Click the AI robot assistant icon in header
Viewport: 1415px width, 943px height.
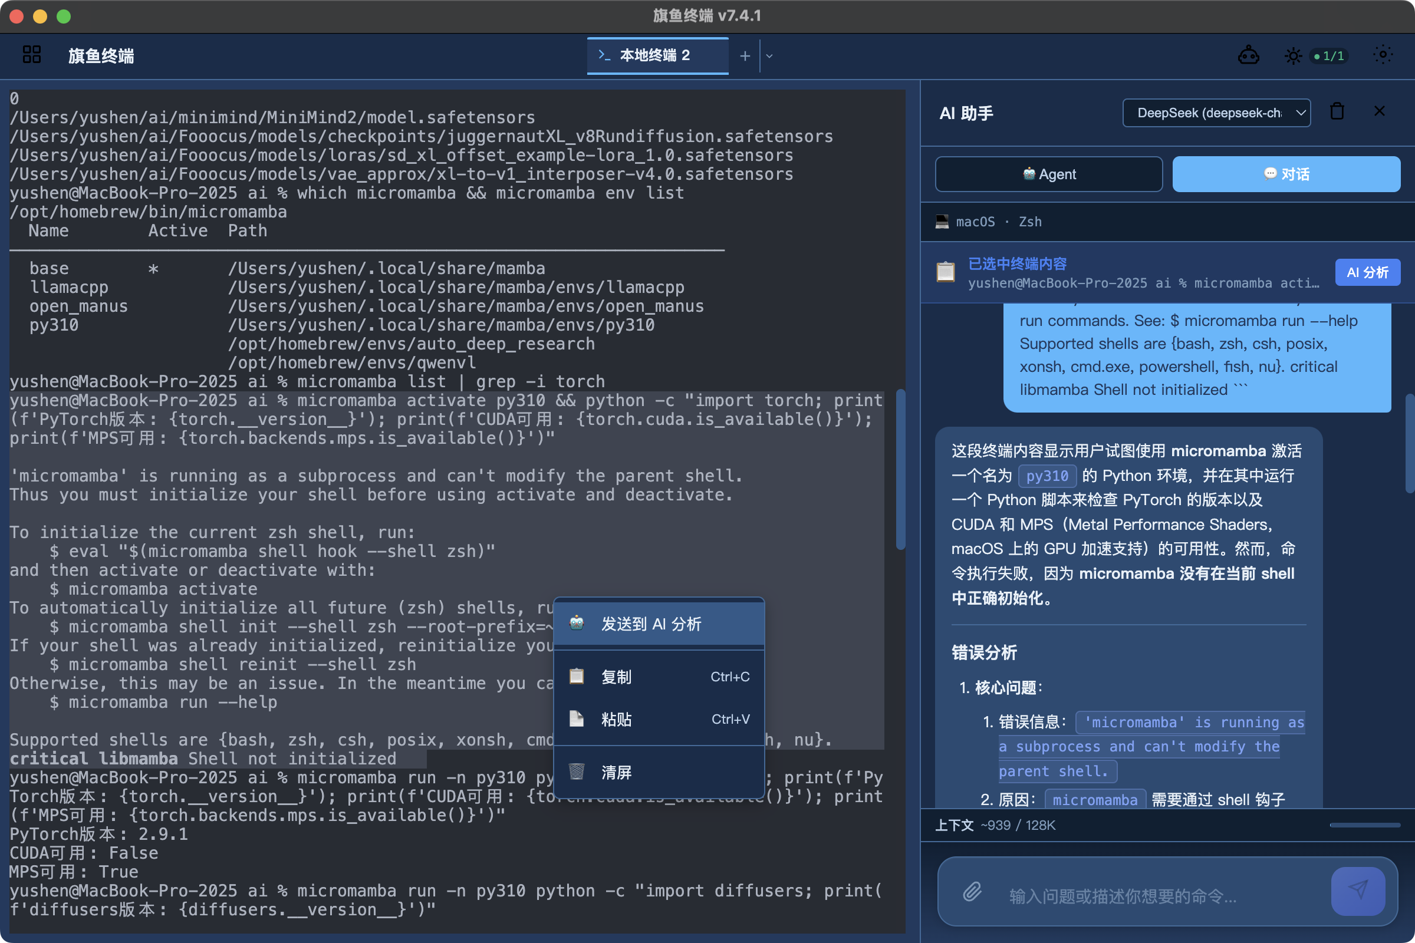click(1248, 56)
